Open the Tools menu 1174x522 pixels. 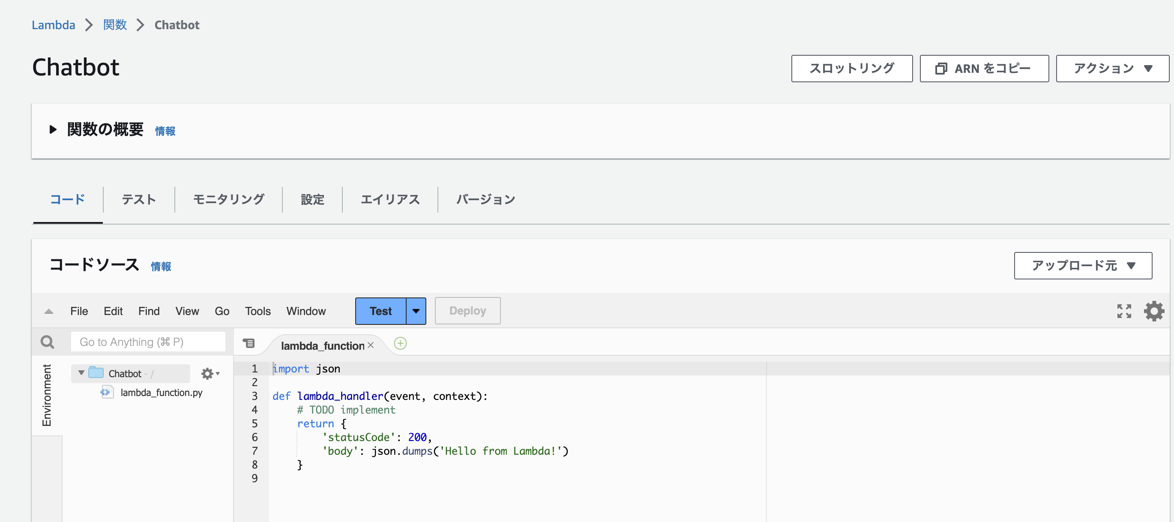click(258, 311)
